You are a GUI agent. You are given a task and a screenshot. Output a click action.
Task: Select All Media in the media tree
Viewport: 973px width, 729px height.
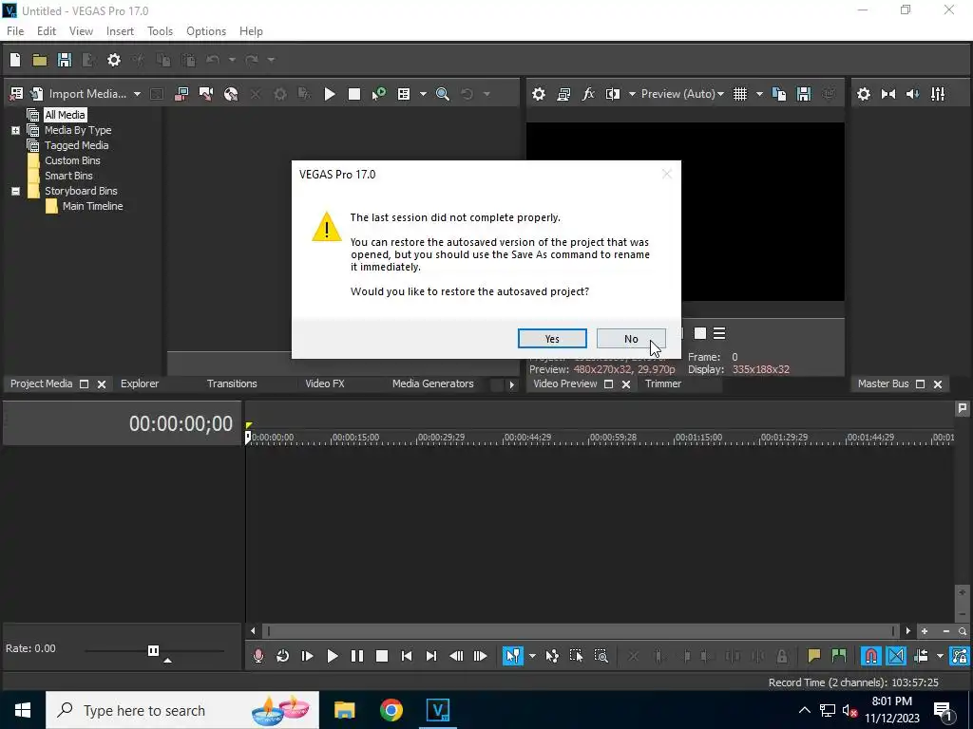click(65, 115)
